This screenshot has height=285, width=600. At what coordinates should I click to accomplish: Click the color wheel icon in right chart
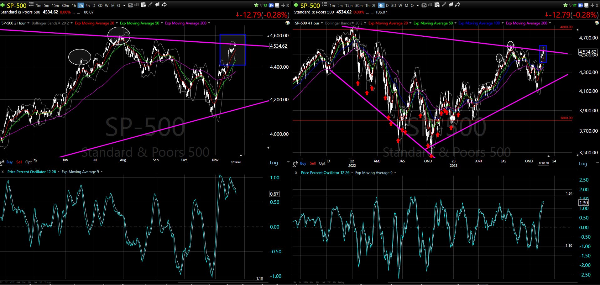click(x=597, y=23)
